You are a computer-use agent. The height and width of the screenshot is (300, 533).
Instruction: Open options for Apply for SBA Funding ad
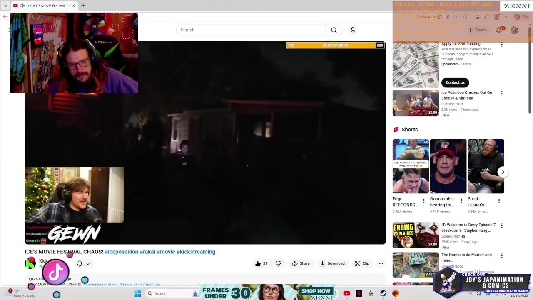click(502, 44)
